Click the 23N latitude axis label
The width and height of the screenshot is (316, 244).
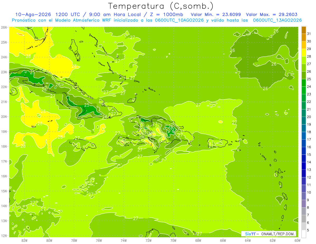coord(4,72)
